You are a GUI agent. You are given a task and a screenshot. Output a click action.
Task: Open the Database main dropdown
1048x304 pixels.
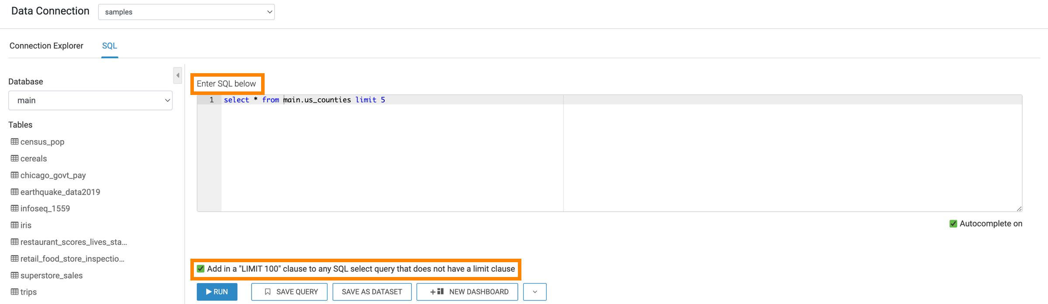(x=90, y=101)
